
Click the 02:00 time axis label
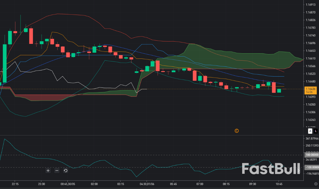pos(94,184)
